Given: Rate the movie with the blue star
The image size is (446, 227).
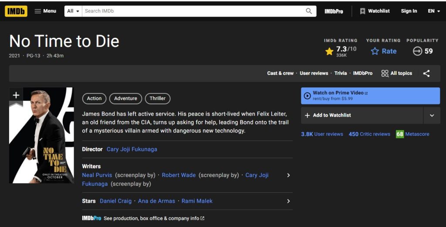Looking at the screenshot, I should tap(383, 51).
